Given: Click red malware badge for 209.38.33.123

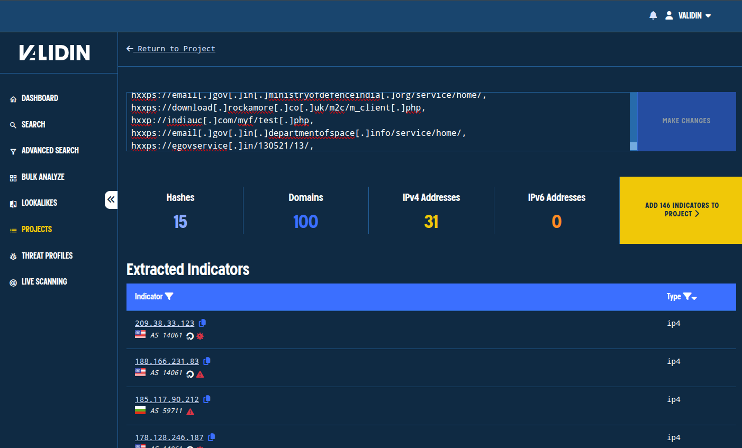Looking at the screenshot, I should tap(200, 336).
